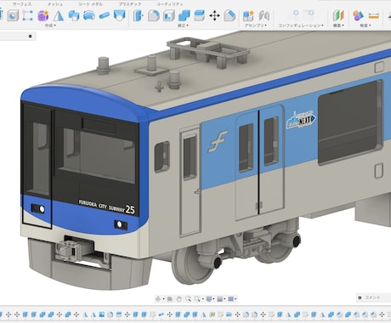The width and height of the screenshot is (391, 323).
Task: Select the large side passenger window
Action: (x=350, y=122)
